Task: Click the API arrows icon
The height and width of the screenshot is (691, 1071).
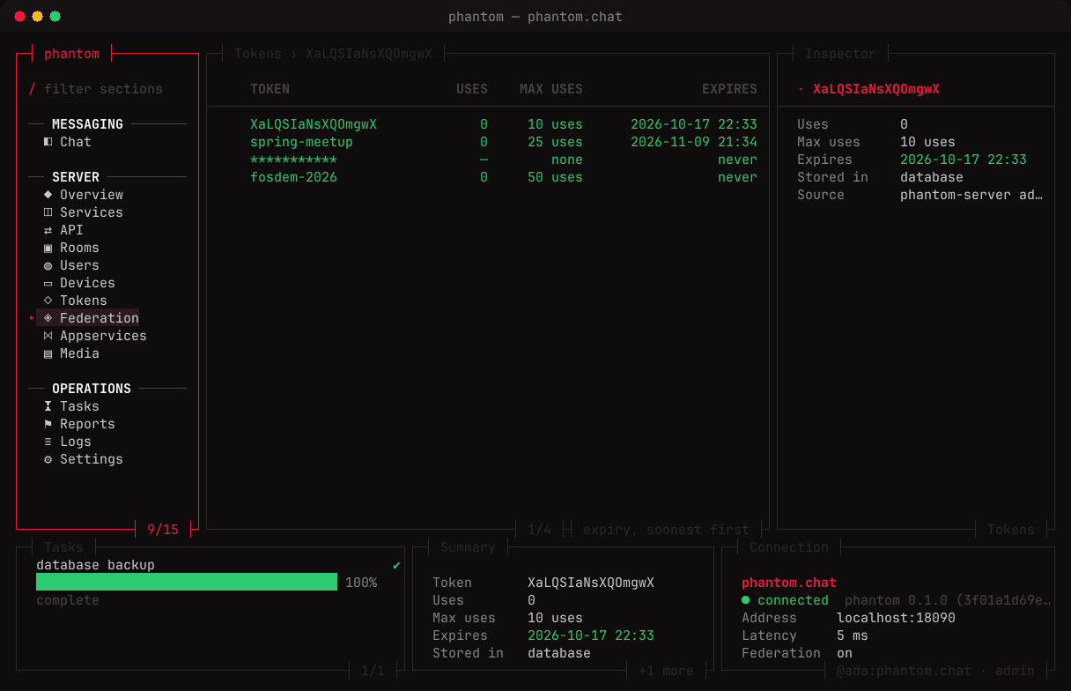Action: (48, 230)
